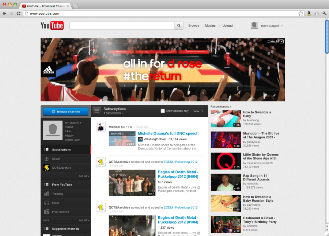This screenshot has height=236, width=329.
Task: Click QOTSAarchive avatar on 04/04 post
Action: [101, 162]
